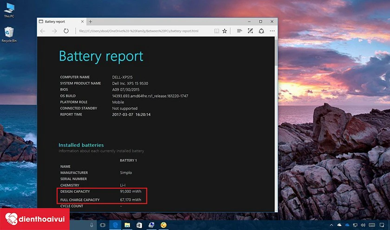Image resolution: width=390 pixels, height=230 pixels.
Task: Select the Battery report tab
Action: tap(61, 22)
